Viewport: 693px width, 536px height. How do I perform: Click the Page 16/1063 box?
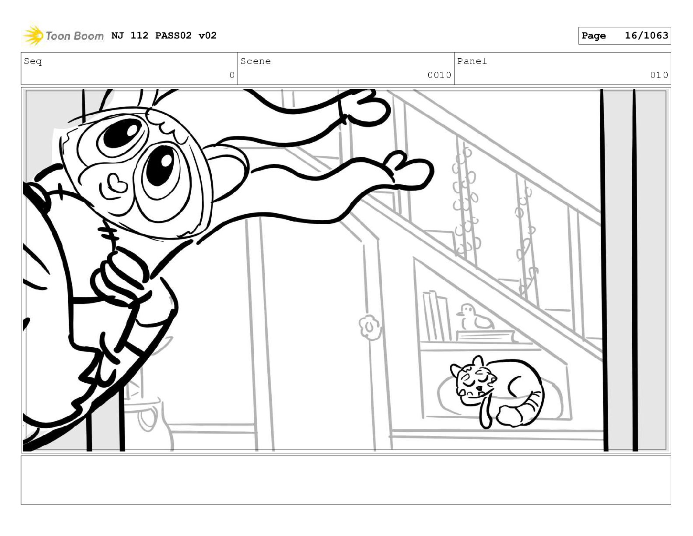[624, 35]
